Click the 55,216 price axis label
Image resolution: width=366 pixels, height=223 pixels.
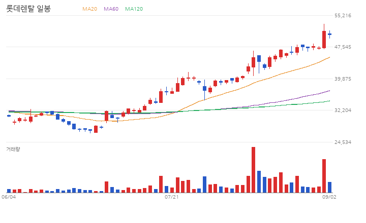343,16
